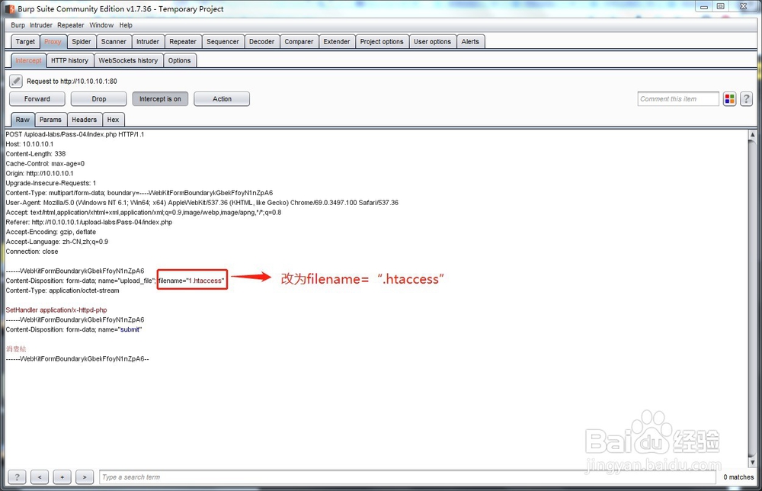Viewport: 762px width, 491px height.
Task: Open the WebSockets history sub-tab
Action: 128,61
